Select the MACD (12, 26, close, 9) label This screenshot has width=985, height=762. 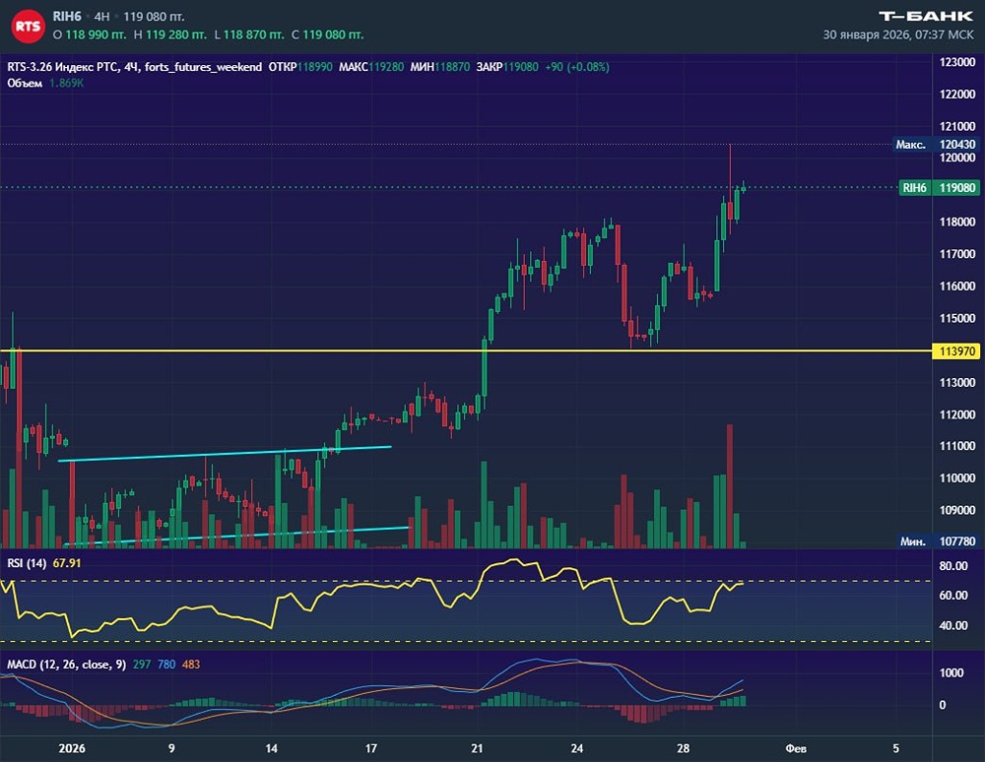point(66,665)
